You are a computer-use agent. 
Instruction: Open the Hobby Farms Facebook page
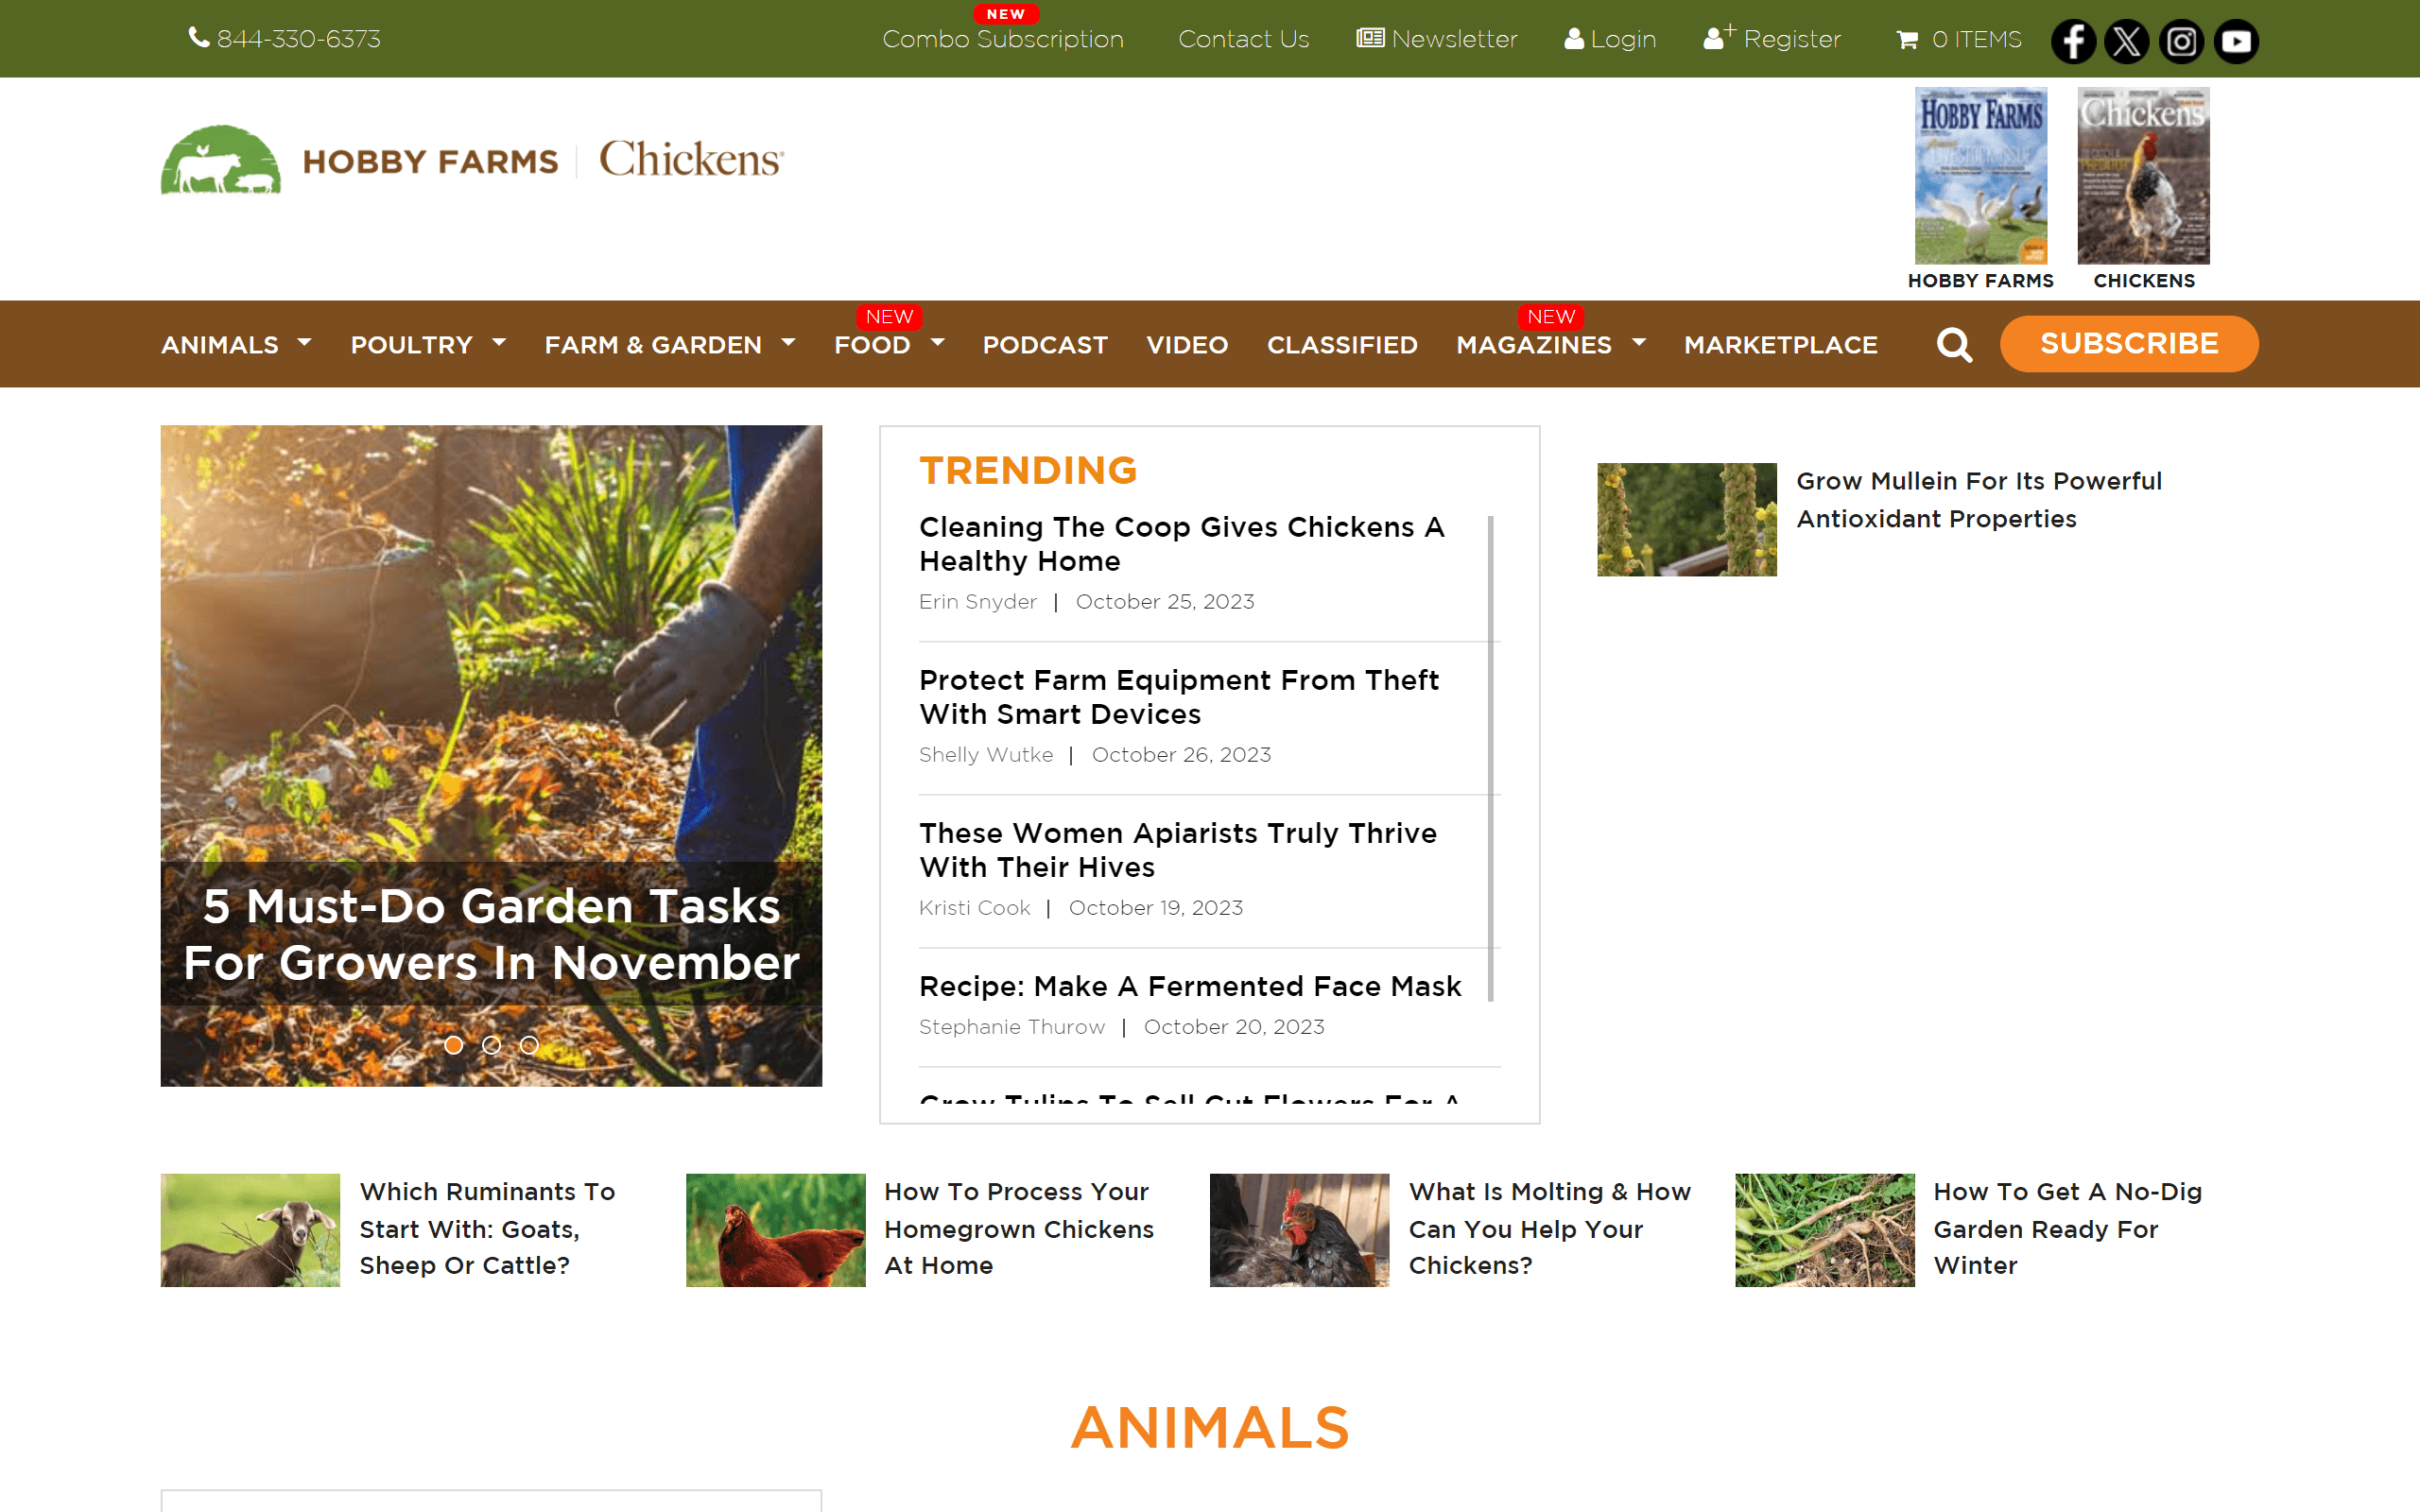tap(2073, 41)
